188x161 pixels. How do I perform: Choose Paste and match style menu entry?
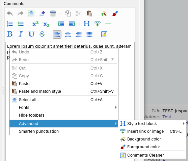click(x=64, y=91)
